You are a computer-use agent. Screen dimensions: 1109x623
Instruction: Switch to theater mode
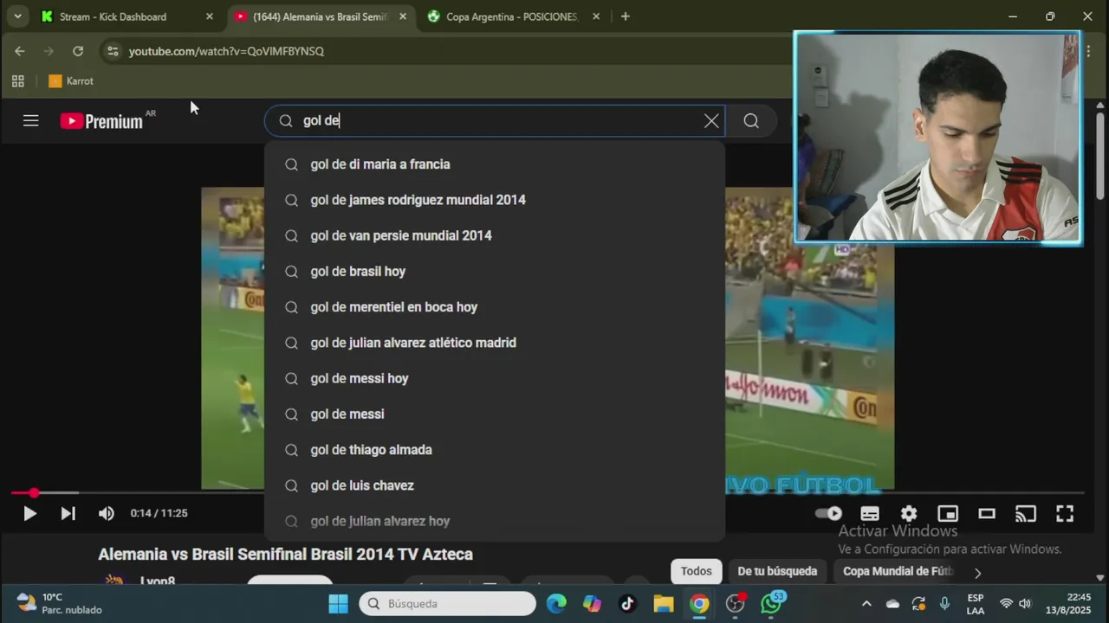987,513
